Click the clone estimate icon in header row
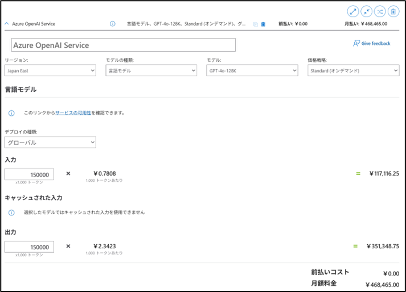The height and width of the screenshot is (292, 406). (256, 24)
